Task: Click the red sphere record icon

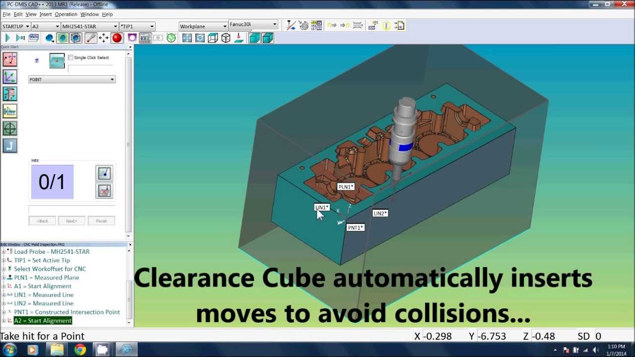Action: click(117, 38)
